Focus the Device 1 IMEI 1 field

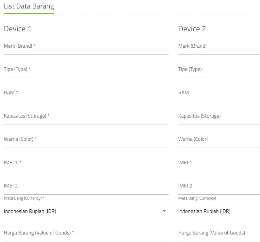point(86,163)
